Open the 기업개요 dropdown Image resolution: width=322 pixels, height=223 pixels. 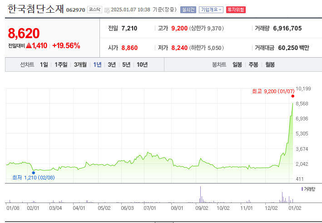tap(211, 10)
